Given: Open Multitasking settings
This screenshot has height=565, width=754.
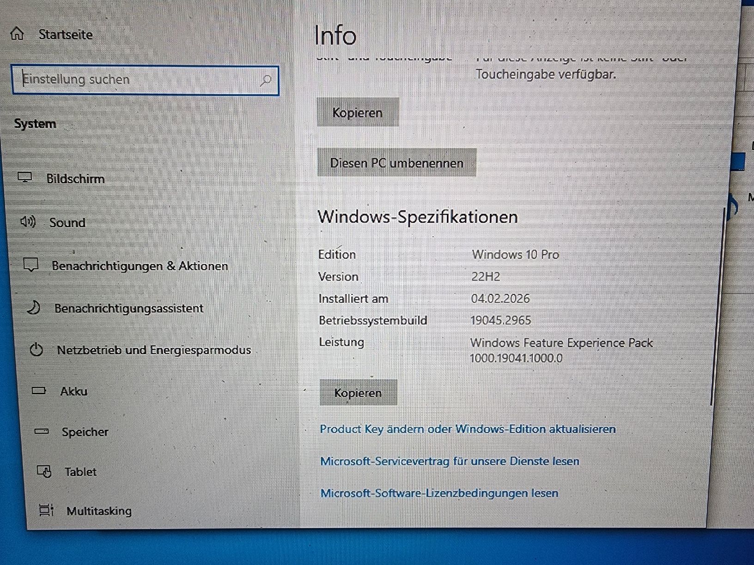Looking at the screenshot, I should pyautogui.click(x=99, y=511).
